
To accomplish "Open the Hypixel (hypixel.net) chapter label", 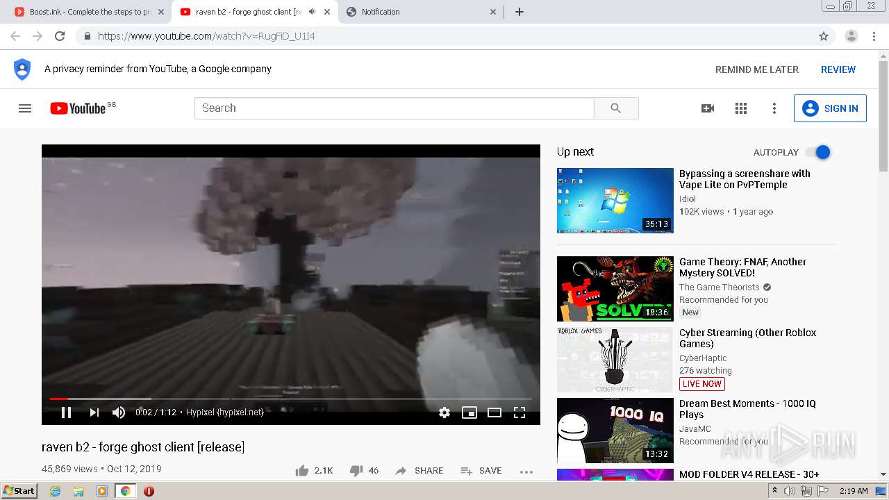I will (x=225, y=412).
